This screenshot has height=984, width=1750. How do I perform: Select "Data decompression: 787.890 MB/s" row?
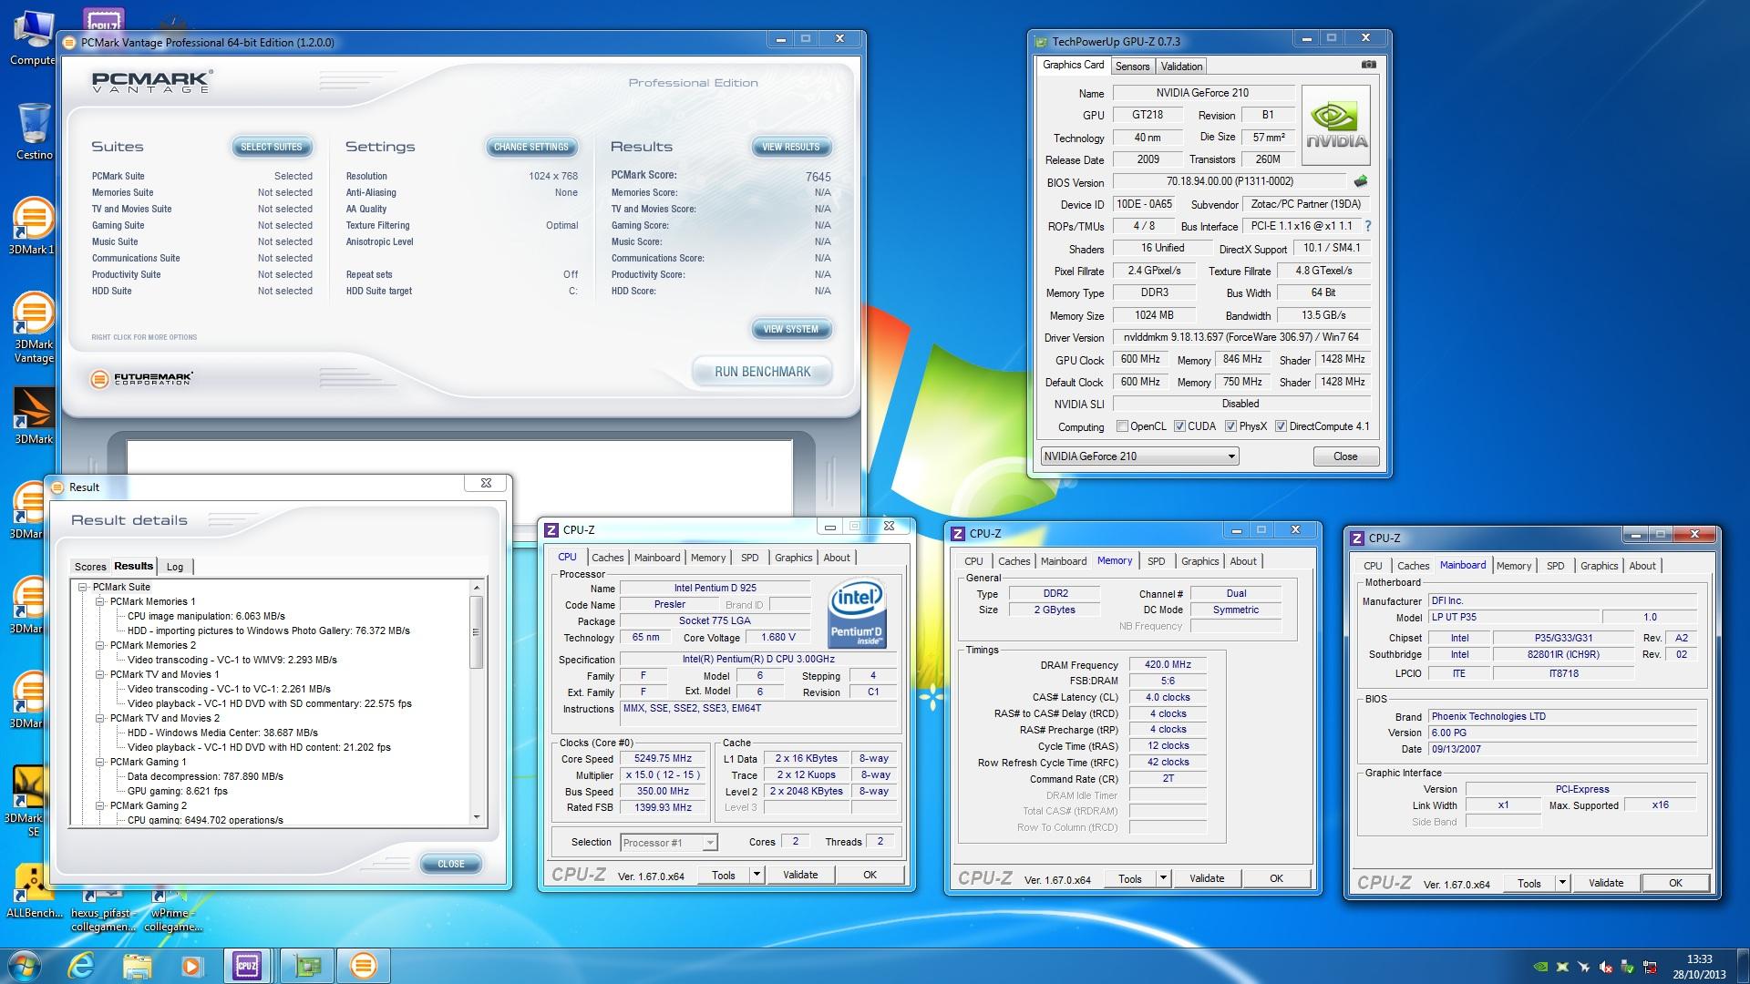205,777
